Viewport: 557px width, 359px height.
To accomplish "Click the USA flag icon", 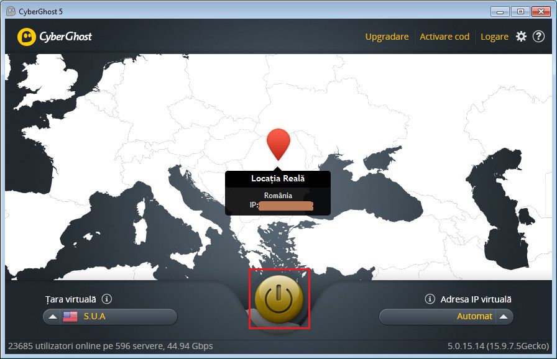I will (70, 316).
